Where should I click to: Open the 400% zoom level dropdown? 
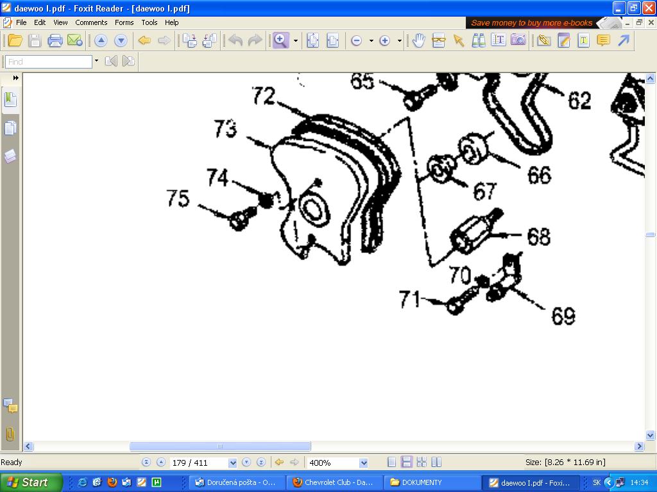point(363,463)
